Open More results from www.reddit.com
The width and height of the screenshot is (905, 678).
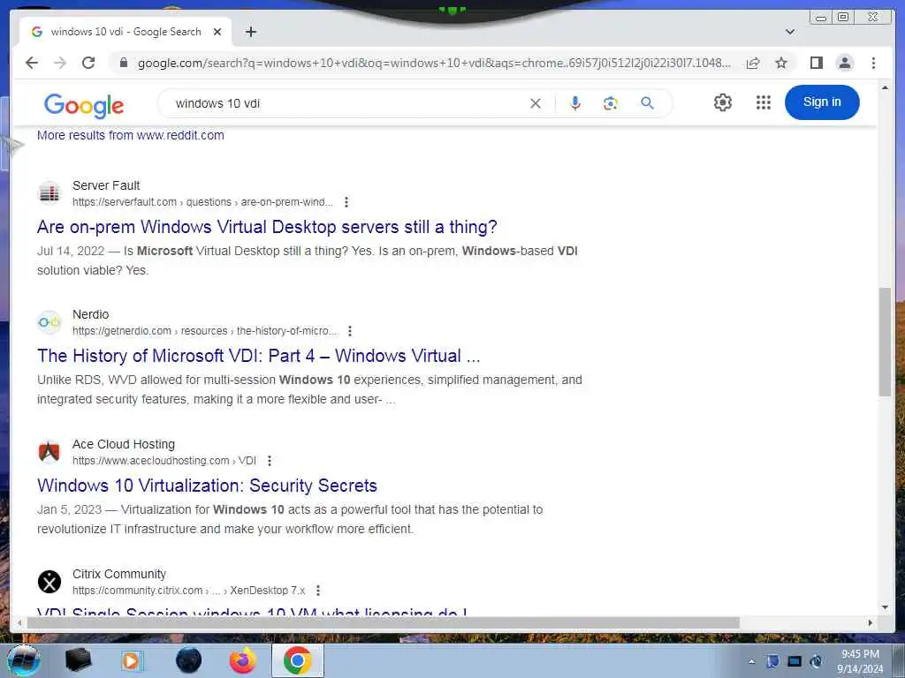pos(131,135)
